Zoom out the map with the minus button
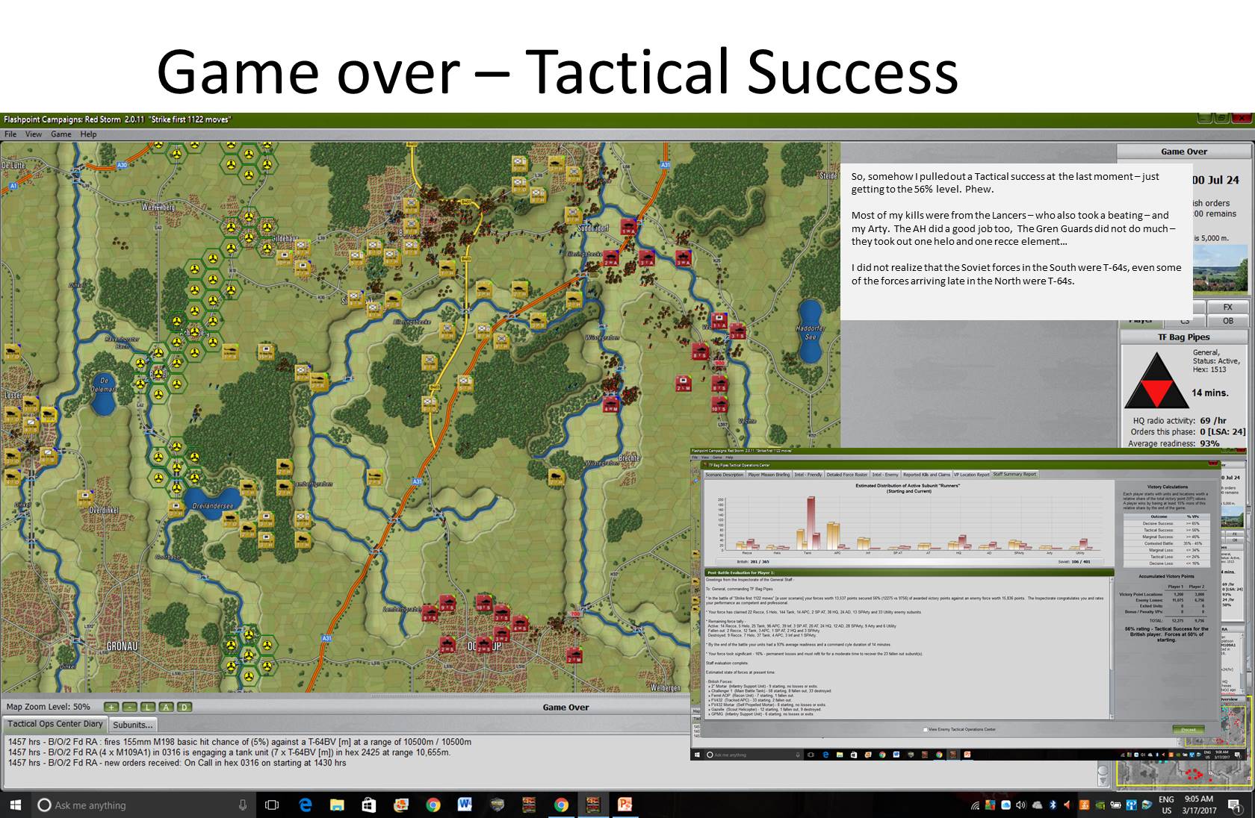 click(129, 707)
